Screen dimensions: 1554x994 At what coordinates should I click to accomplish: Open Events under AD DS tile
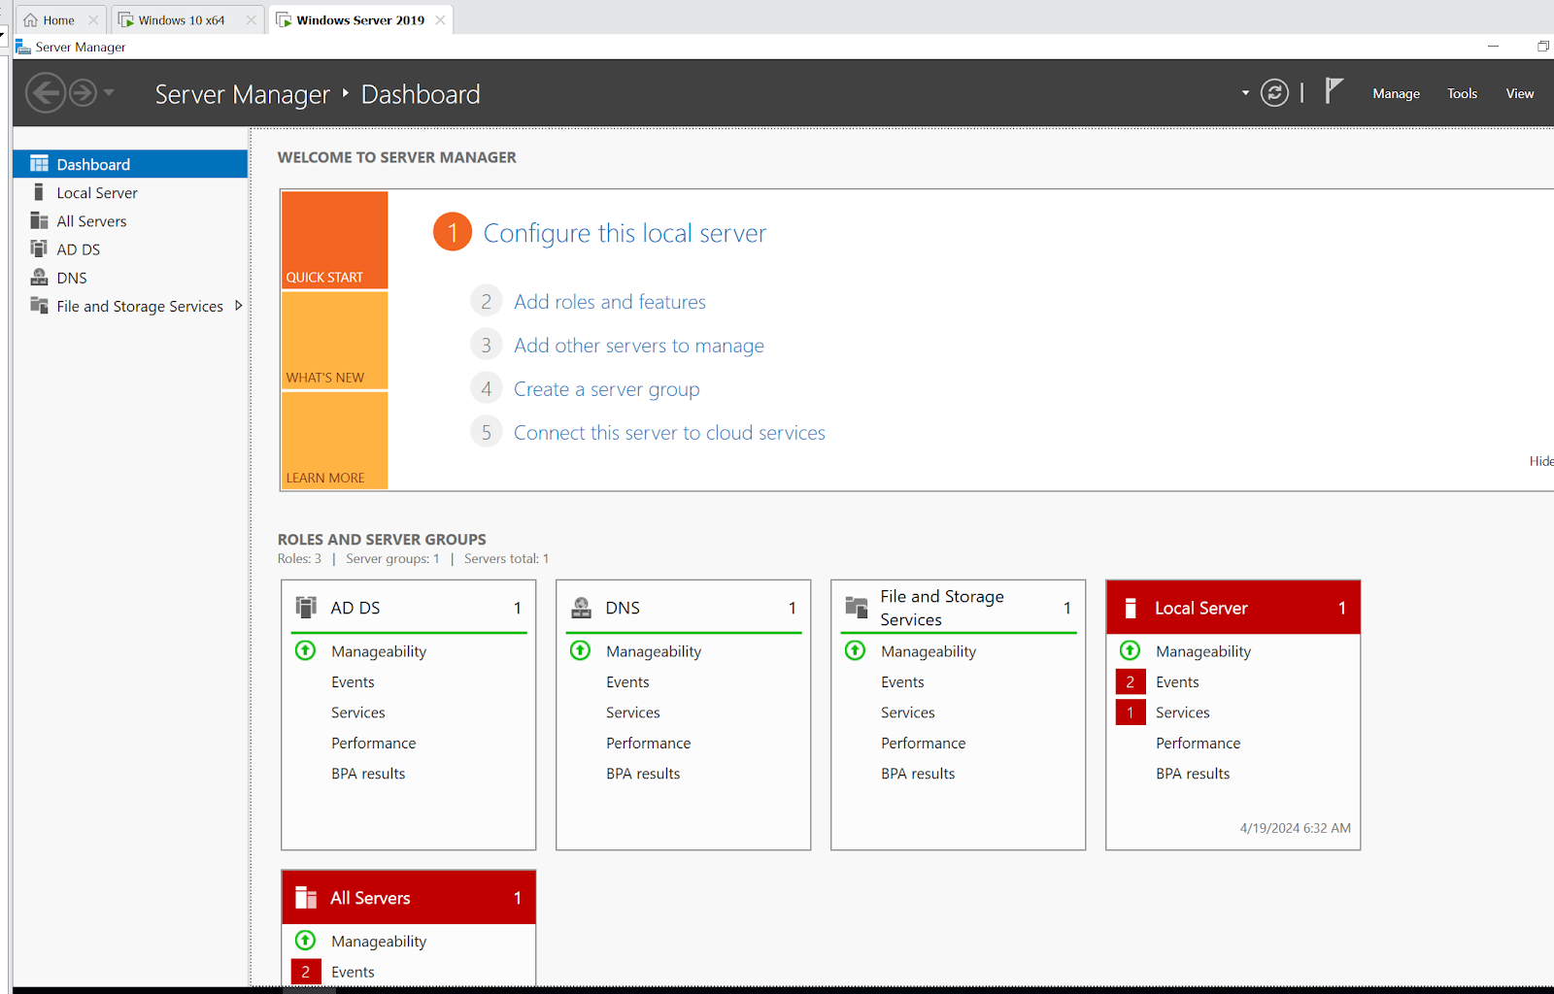(353, 681)
